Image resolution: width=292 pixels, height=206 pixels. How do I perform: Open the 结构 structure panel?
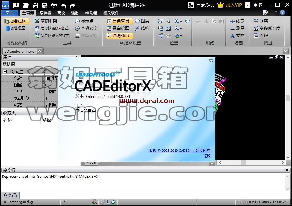(142, 28)
